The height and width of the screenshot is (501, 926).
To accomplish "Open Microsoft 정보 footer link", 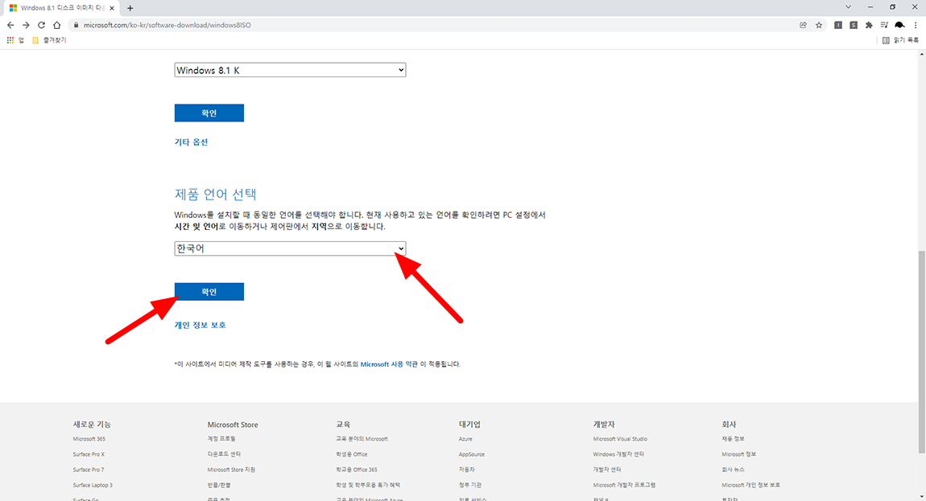I will tap(739, 454).
